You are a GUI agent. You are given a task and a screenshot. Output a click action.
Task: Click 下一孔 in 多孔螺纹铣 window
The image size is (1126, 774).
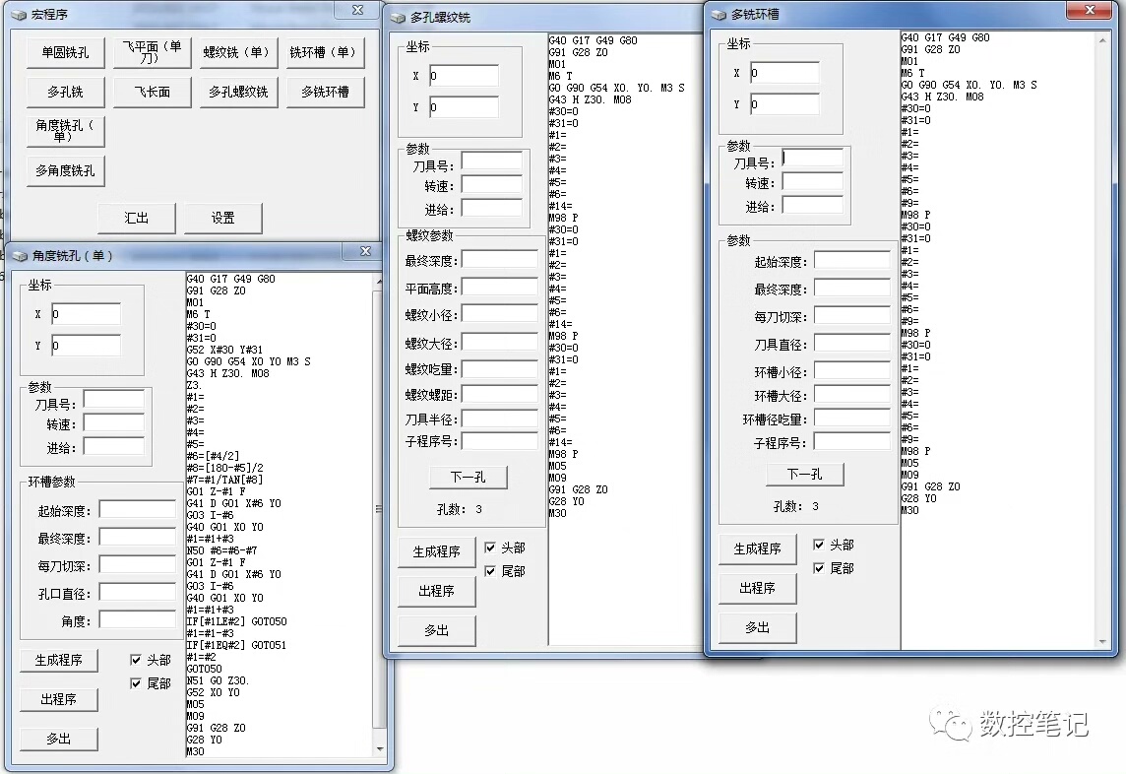point(469,478)
